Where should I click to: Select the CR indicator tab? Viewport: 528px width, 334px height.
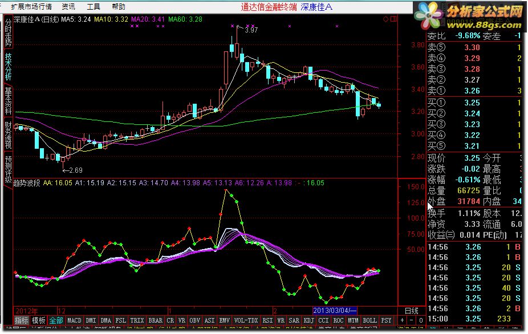pyautogui.click(x=170, y=320)
